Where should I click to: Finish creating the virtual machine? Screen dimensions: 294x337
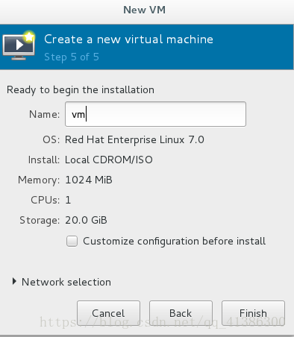coord(253,313)
